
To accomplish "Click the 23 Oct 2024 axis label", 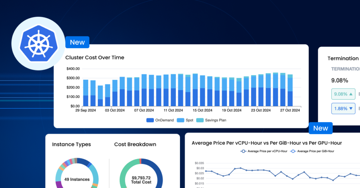I will point(261,110).
